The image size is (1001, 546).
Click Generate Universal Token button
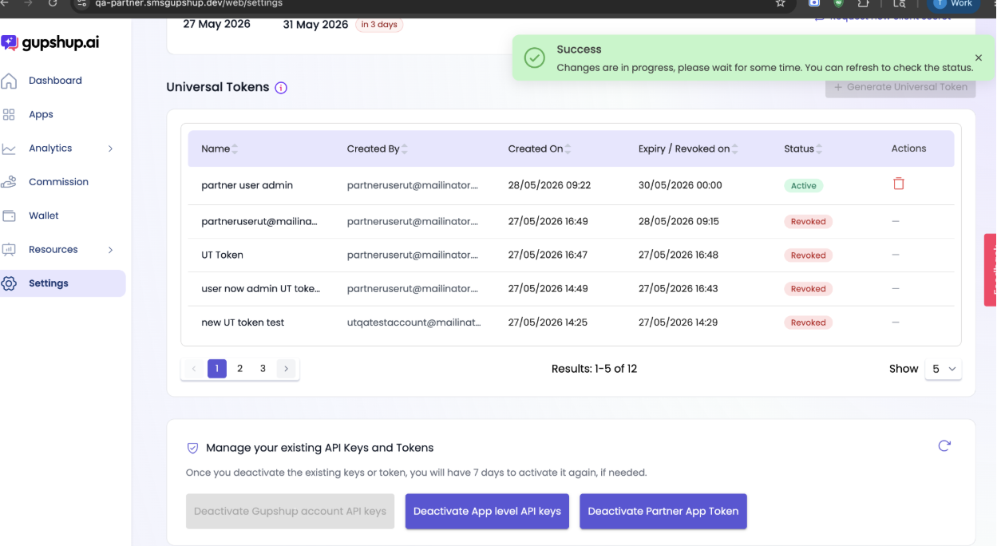pos(900,87)
